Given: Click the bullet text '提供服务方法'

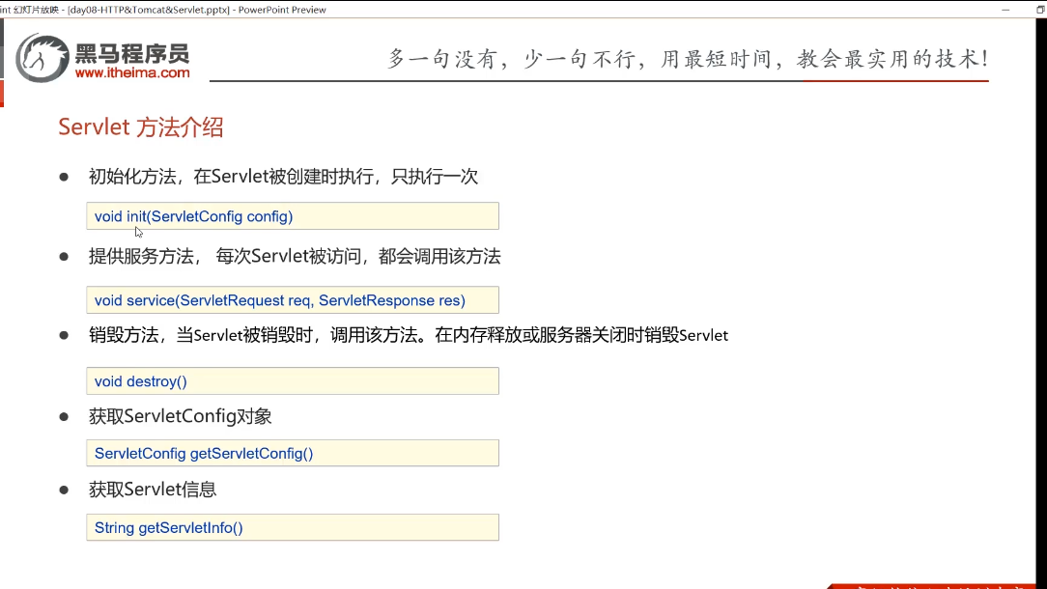Looking at the screenshot, I should click(141, 257).
